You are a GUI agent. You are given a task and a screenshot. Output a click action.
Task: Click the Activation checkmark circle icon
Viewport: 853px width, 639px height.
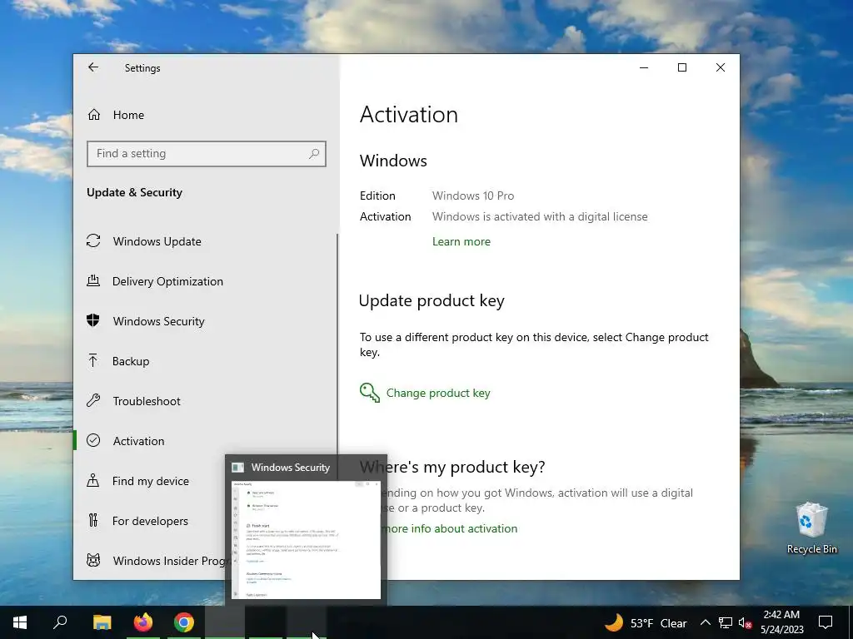93,441
